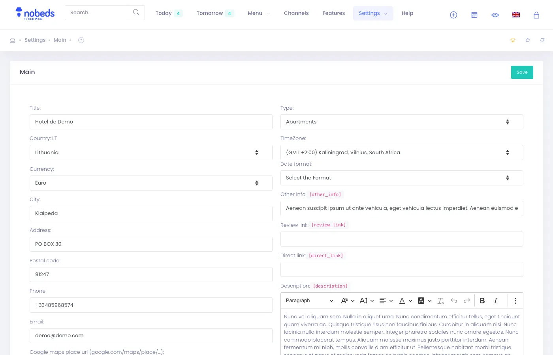Toggle bold formatting
Image resolution: width=553 pixels, height=355 pixels.
(x=482, y=301)
